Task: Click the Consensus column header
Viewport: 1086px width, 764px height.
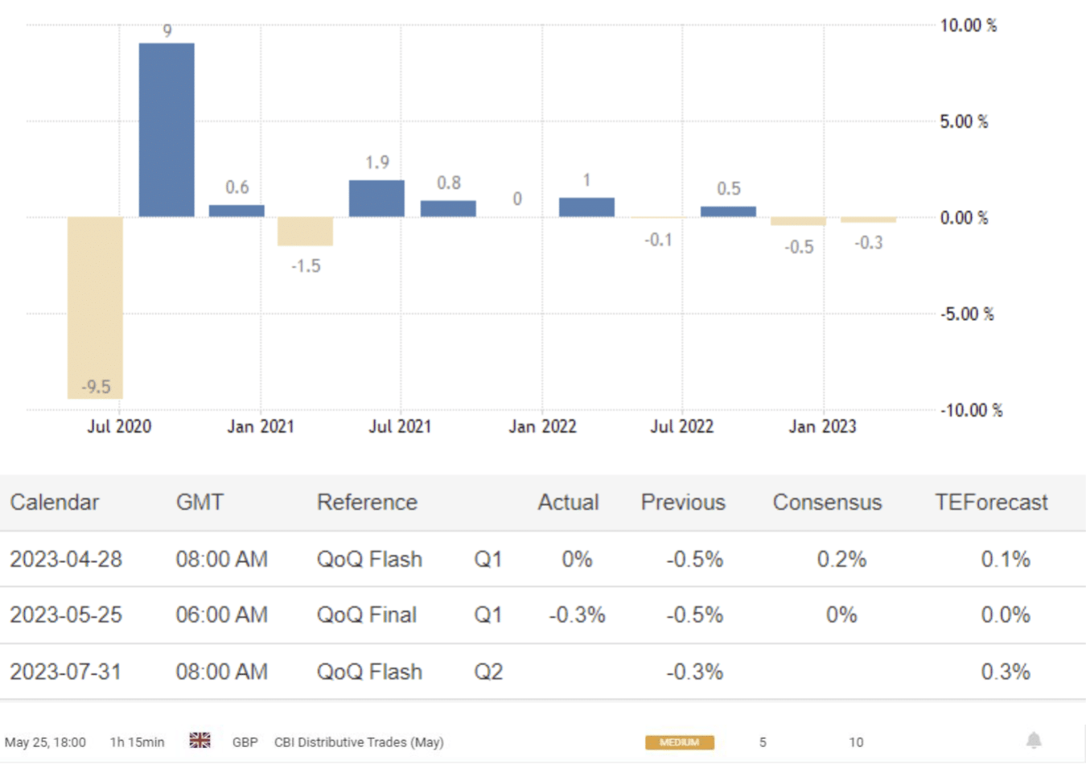Action: (x=827, y=503)
